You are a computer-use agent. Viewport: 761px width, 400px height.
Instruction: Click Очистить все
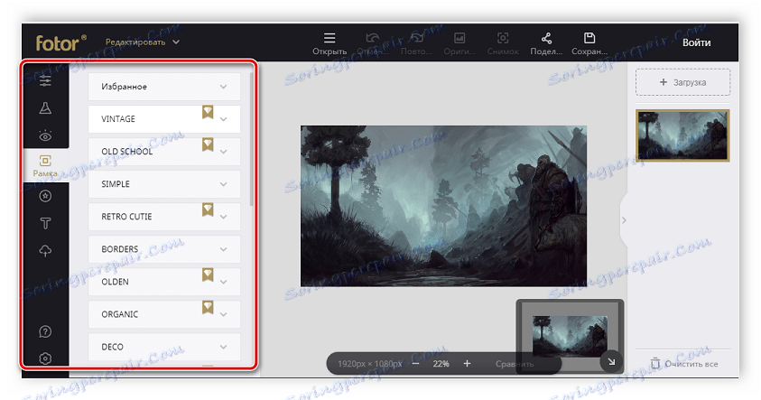tap(684, 364)
